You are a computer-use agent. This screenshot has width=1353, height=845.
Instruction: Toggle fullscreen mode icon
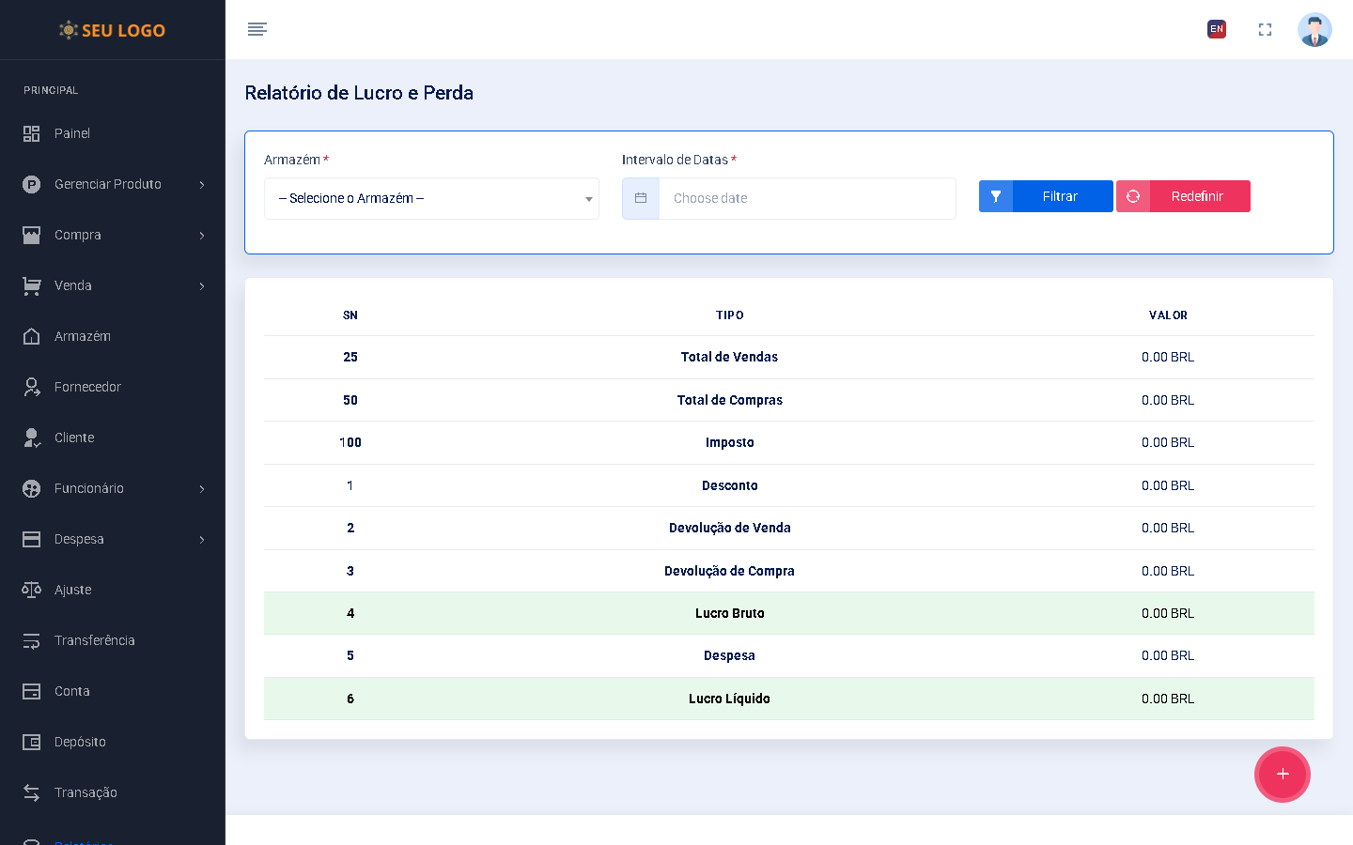point(1265,30)
